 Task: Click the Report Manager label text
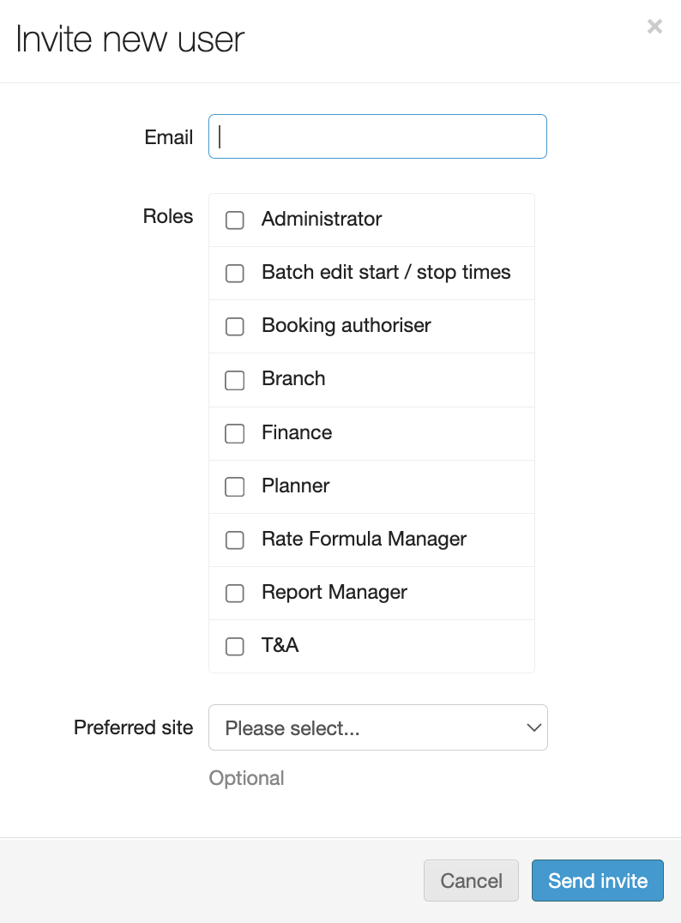334,593
